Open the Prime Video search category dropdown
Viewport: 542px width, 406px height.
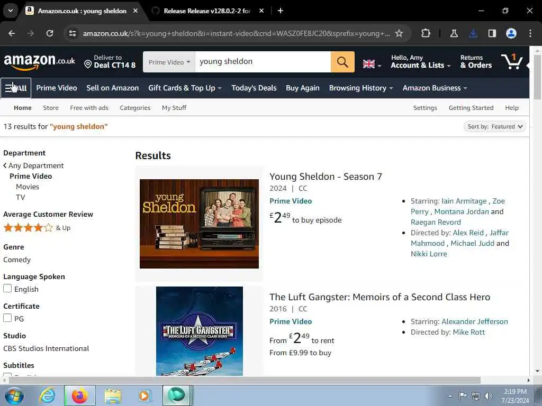pyautogui.click(x=169, y=62)
